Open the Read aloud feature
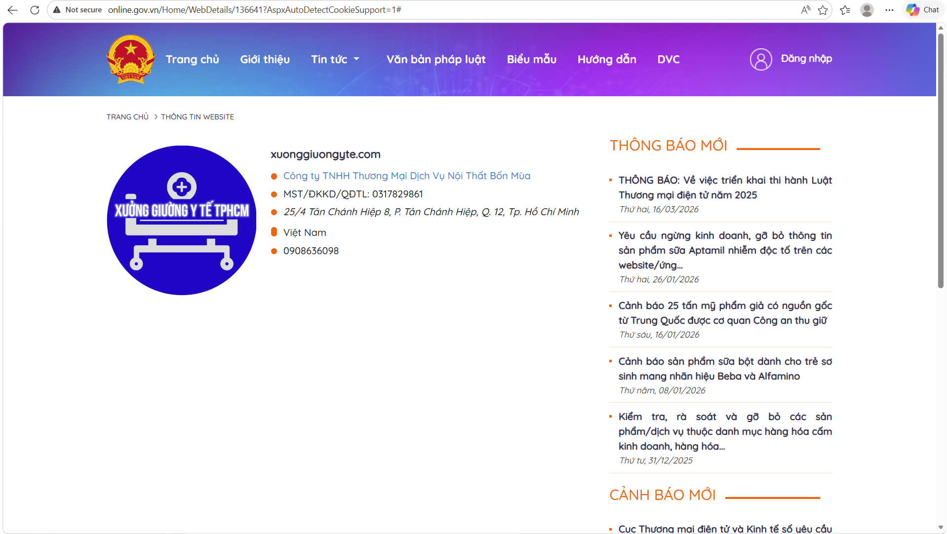 (x=805, y=9)
